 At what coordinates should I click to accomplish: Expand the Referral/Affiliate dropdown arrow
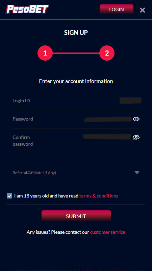[137, 172]
